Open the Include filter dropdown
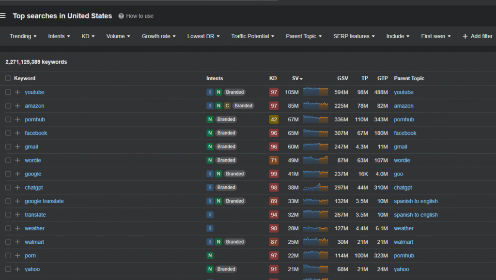Image resolution: width=496 pixels, height=280 pixels. coord(398,36)
